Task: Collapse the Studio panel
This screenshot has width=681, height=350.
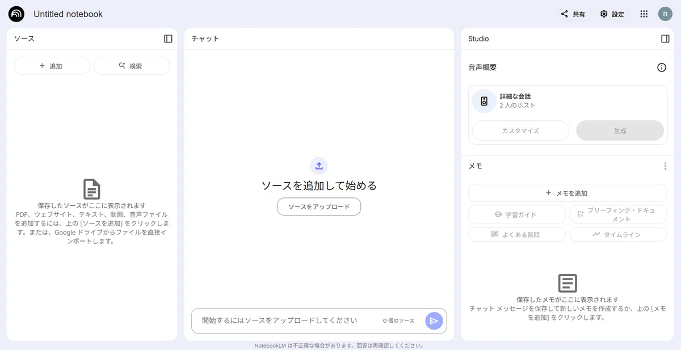Action: coord(665,39)
